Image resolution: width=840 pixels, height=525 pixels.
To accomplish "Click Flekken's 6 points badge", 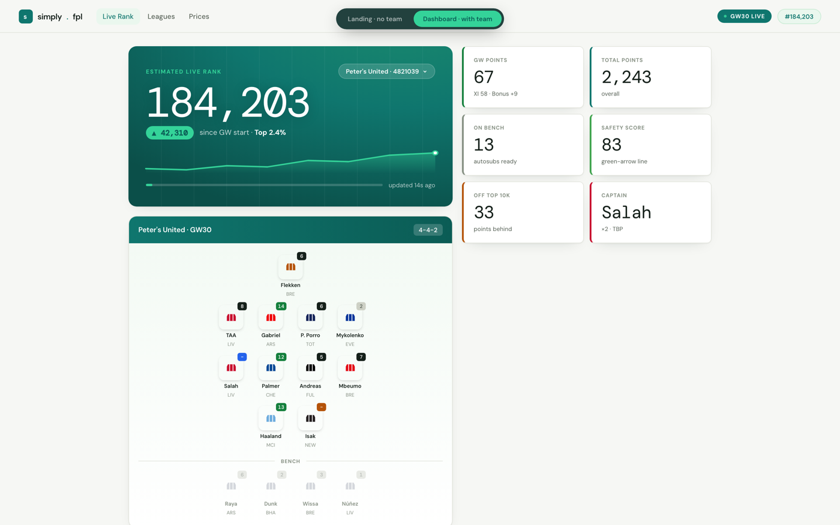I will tap(301, 256).
